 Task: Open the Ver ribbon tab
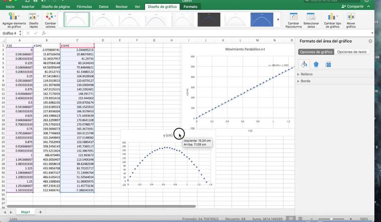point(137,7)
